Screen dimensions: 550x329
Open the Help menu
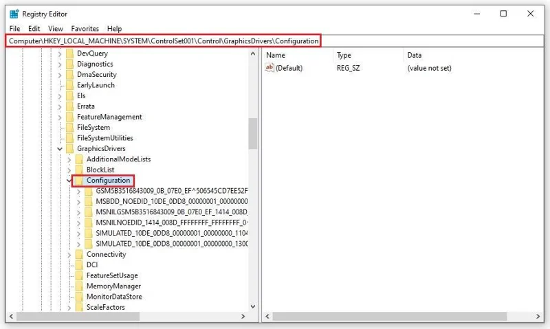(x=114, y=28)
